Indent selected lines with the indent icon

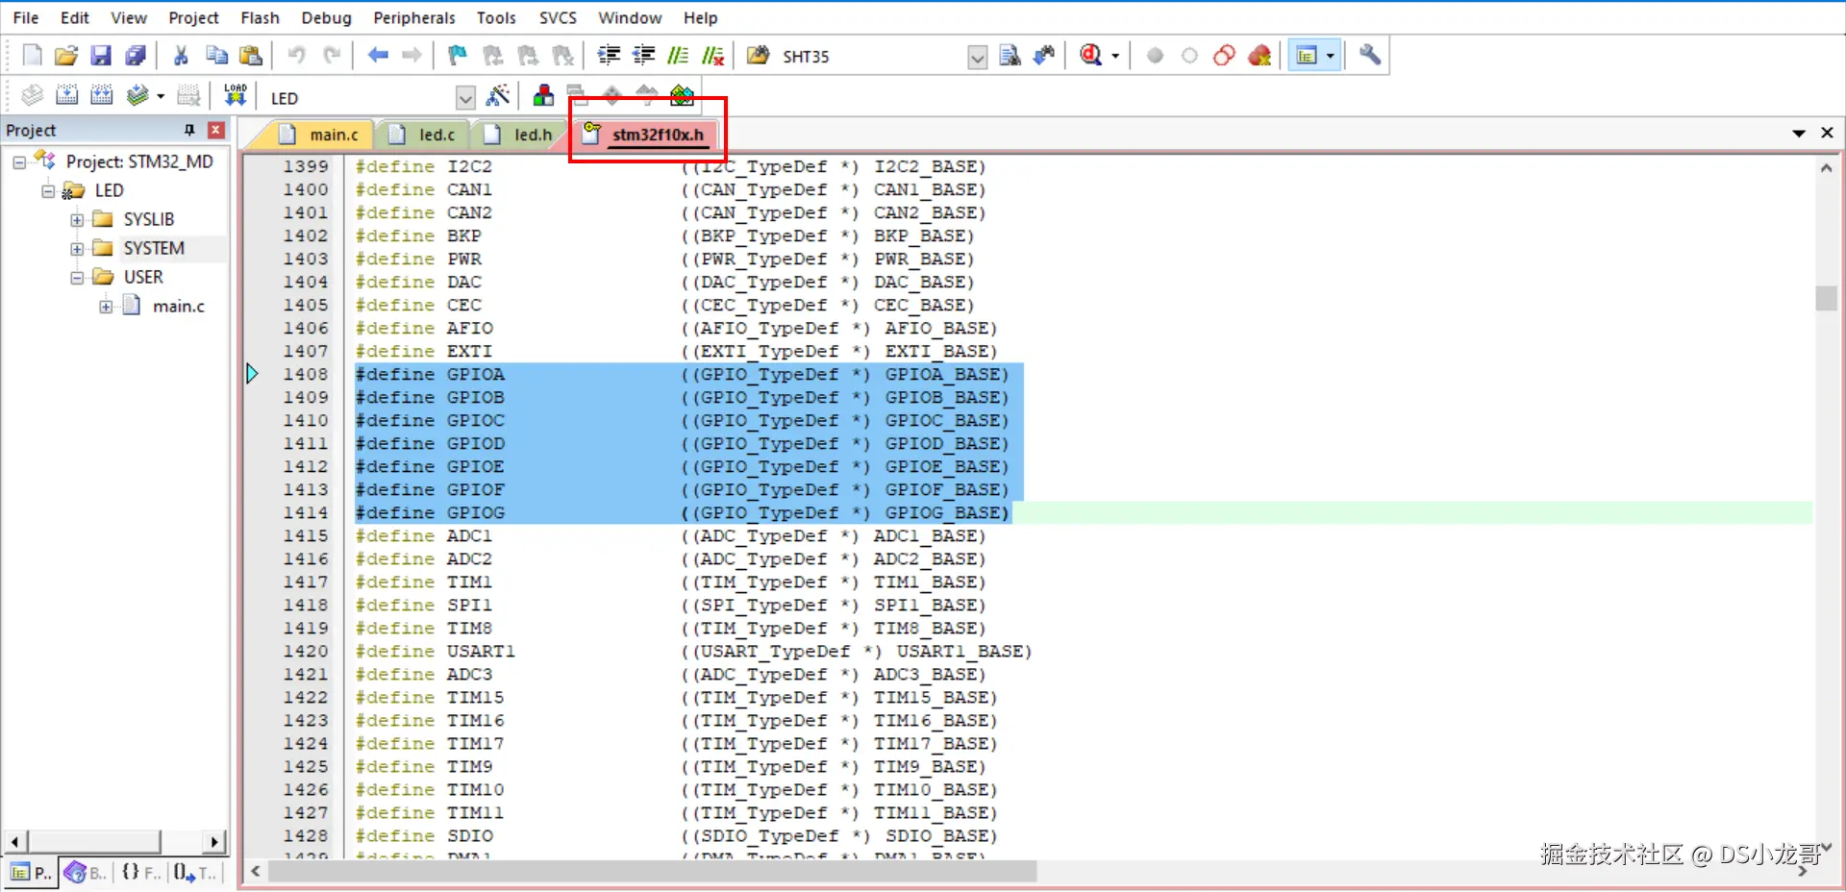pyautogui.click(x=609, y=56)
